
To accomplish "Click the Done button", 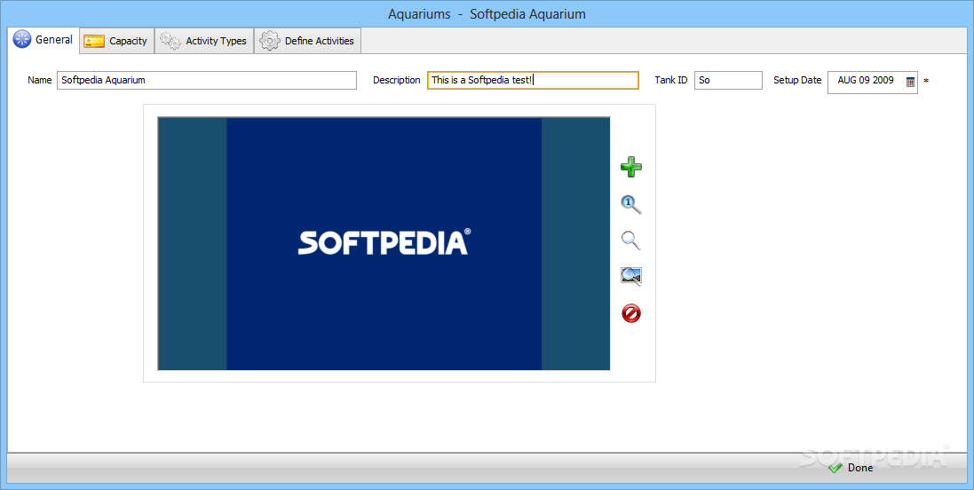I will (851, 468).
